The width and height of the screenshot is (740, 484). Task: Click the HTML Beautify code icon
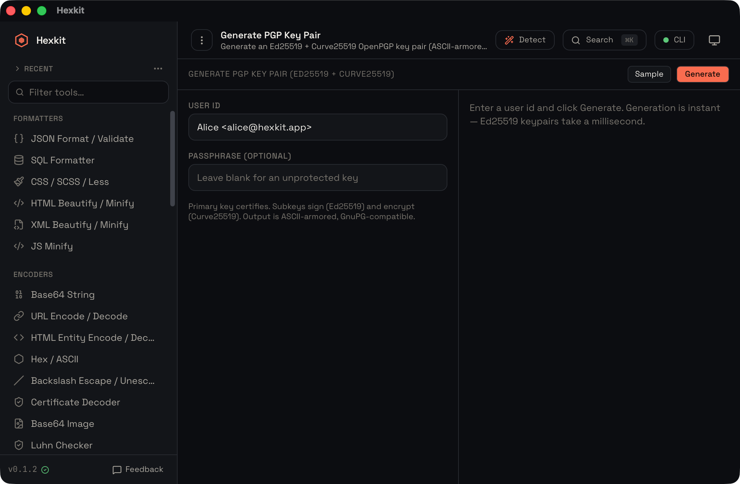coord(19,203)
